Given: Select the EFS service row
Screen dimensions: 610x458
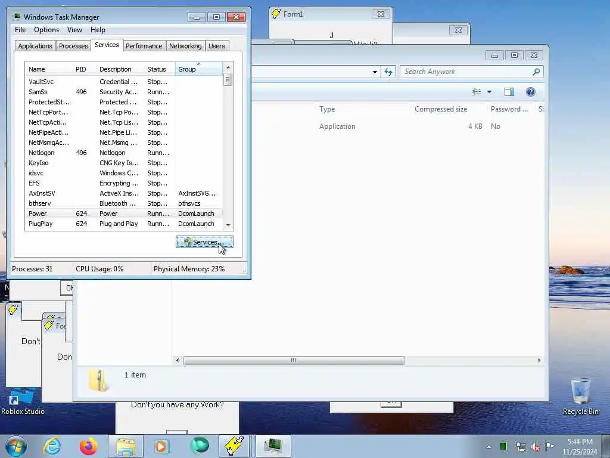Looking at the screenshot, I should [124, 183].
